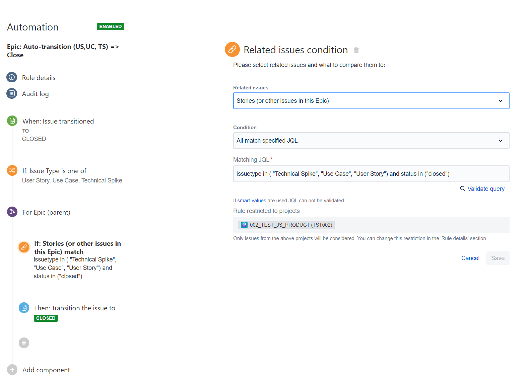
Task: Click the plus icon inside the Epic branch
Action: (24, 343)
